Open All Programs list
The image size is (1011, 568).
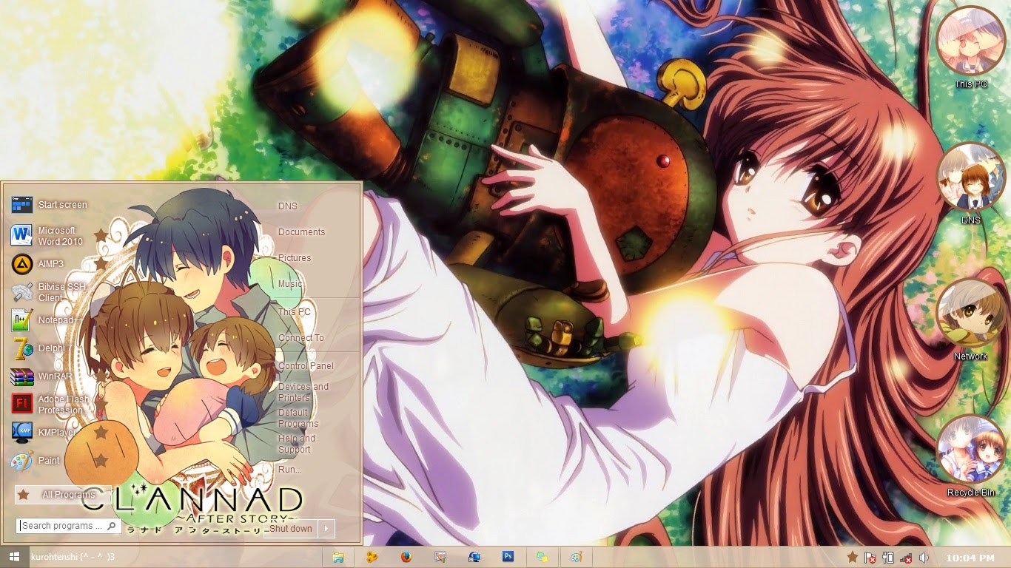(x=63, y=495)
